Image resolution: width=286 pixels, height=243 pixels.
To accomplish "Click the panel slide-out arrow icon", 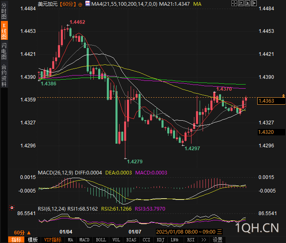I will coord(254,3).
